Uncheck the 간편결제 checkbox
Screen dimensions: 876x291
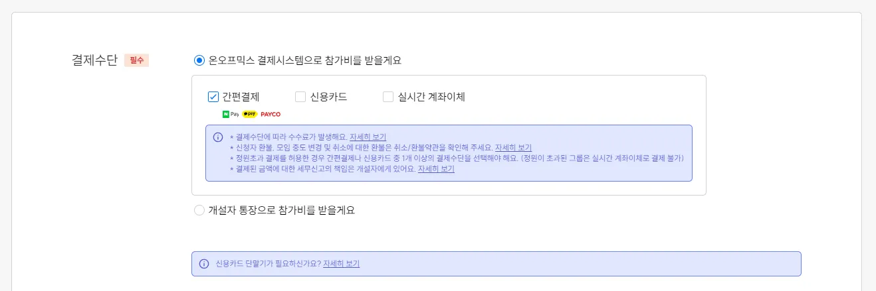coord(213,97)
